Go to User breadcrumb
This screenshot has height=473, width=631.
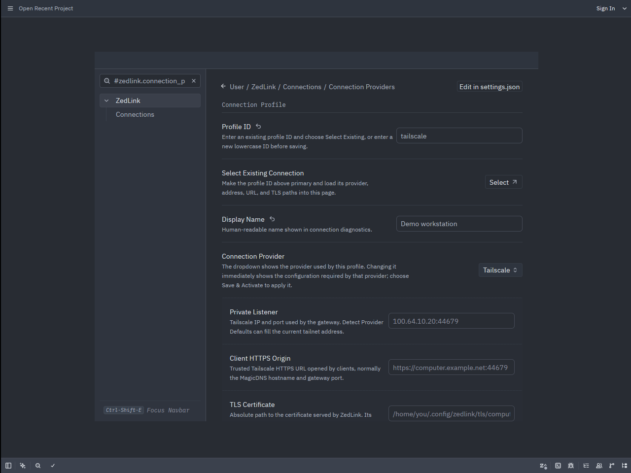pos(237,87)
